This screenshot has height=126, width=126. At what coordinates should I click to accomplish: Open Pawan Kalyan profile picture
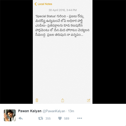tap(10, 115)
